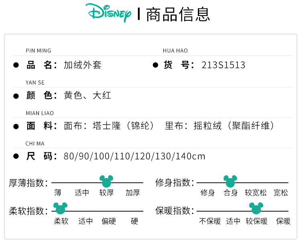Click the MIAN LIAO label
This screenshot has height=244, width=301.
click(40, 113)
